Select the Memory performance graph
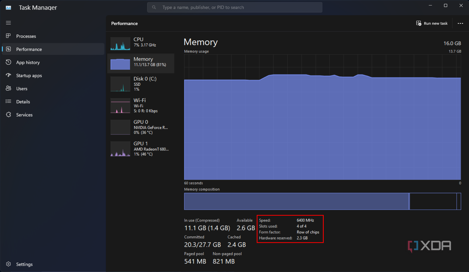 [x=141, y=63]
